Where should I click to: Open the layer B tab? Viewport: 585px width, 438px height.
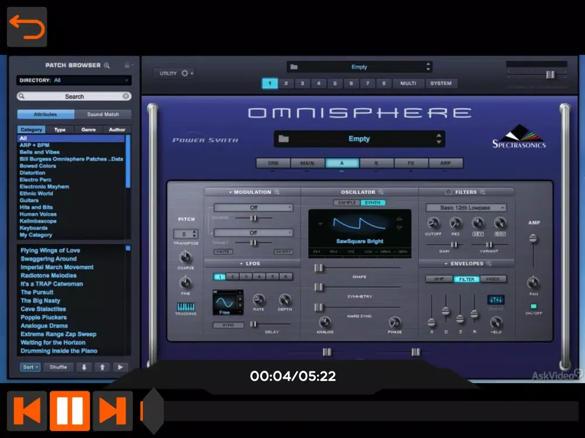click(x=376, y=163)
